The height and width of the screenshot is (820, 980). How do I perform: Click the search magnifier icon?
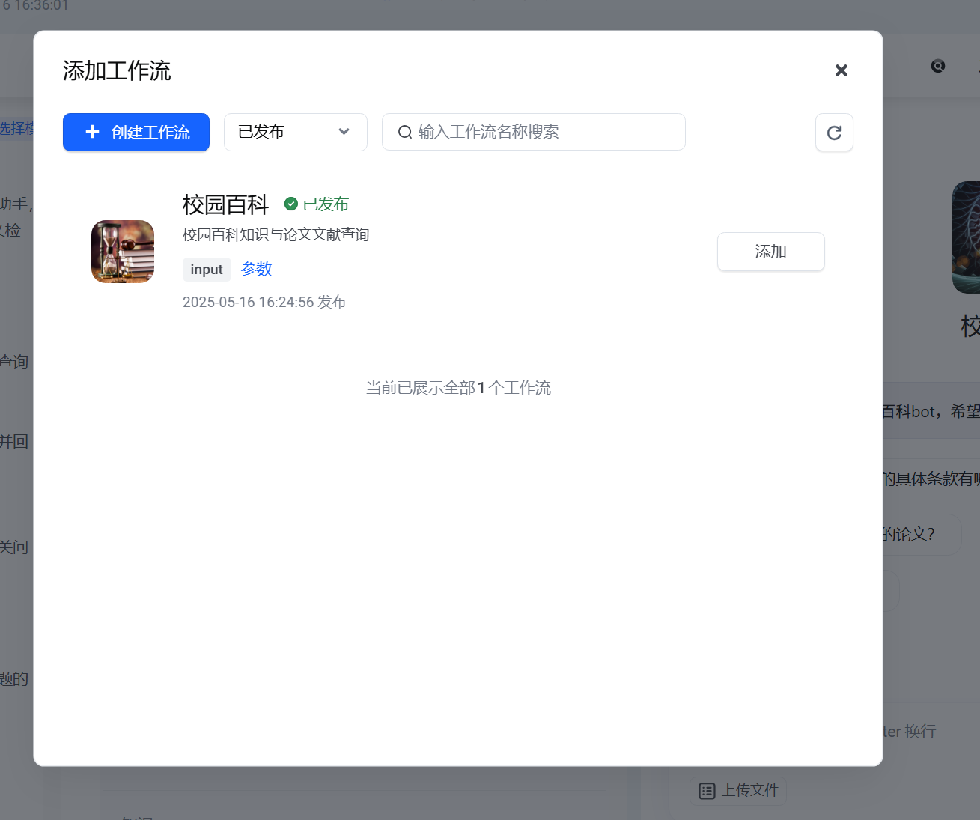coord(405,132)
